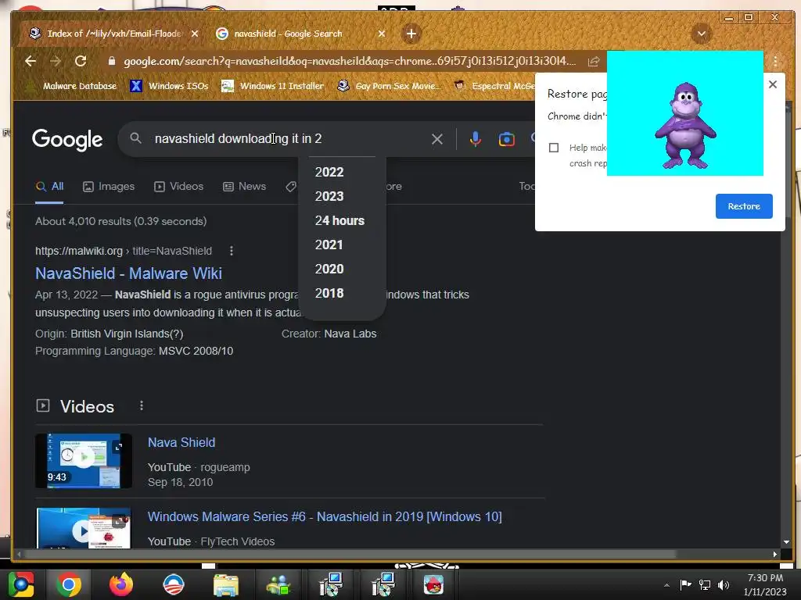
Task: Click the Chrome icon in the taskbar
Action: [x=69, y=584]
